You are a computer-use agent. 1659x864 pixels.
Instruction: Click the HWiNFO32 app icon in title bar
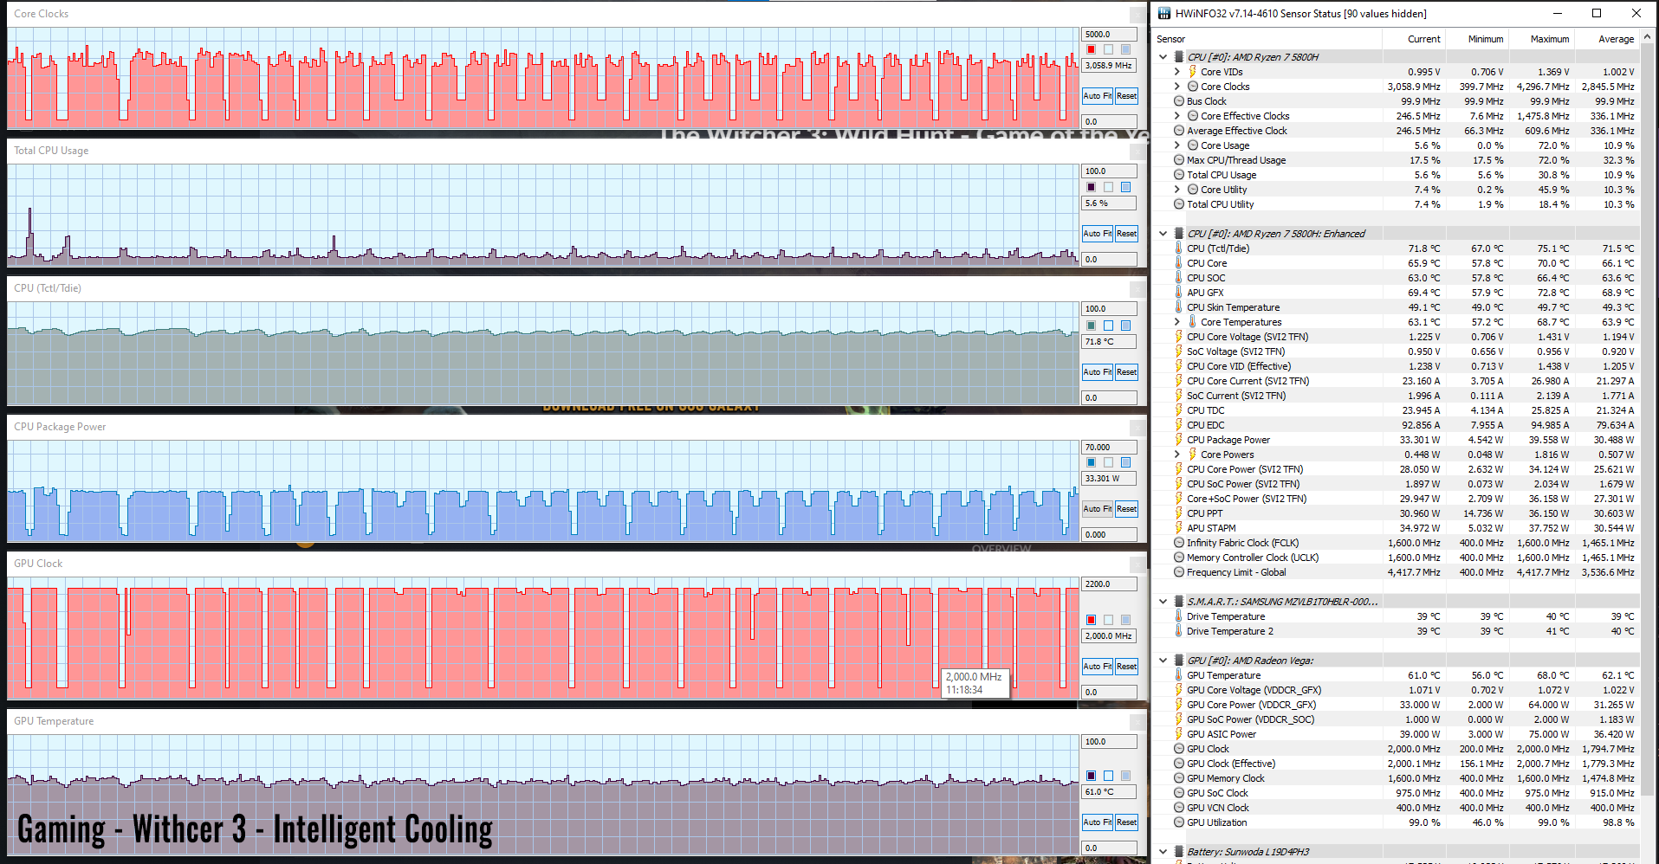[1164, 13]
